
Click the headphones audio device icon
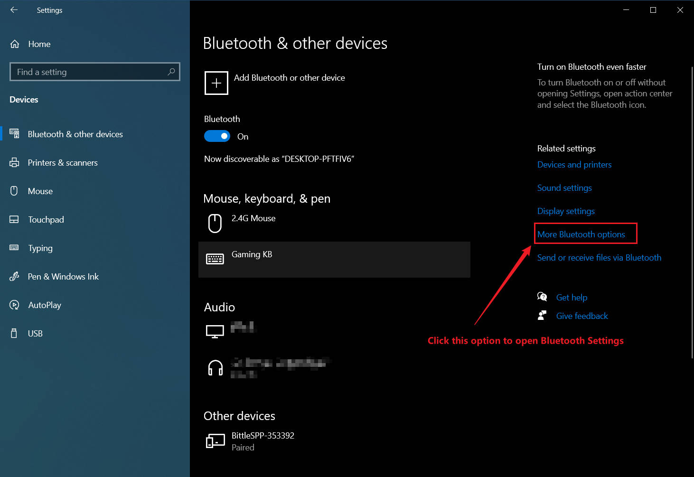tap(215, 368)
